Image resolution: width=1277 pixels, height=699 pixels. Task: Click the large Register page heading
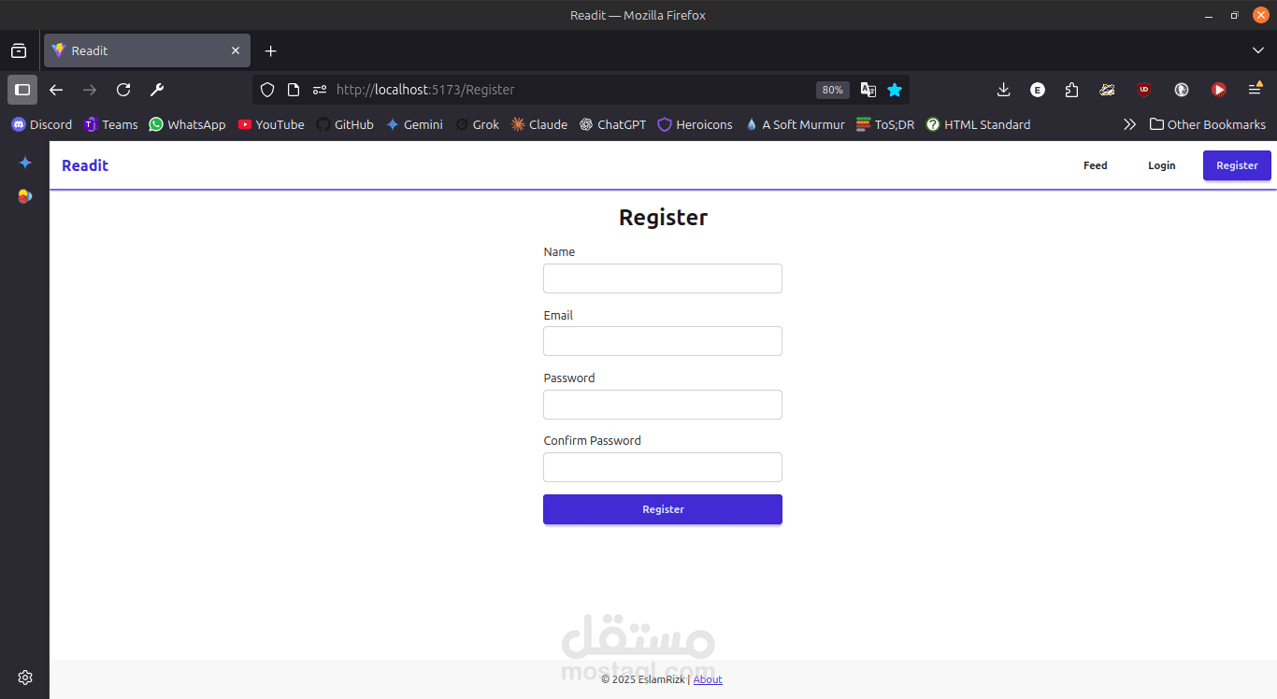663,218
